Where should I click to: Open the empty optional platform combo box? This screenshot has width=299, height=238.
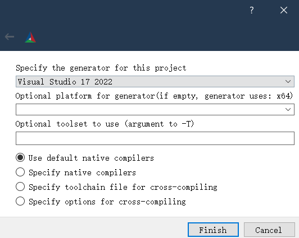click(x=155, y=109)
